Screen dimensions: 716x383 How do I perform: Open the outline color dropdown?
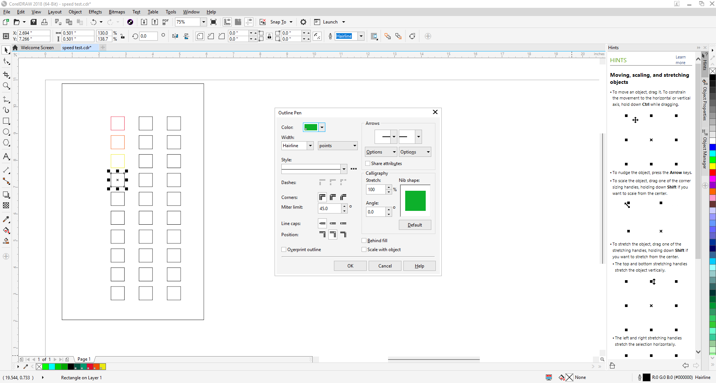(x=322, y=127)
